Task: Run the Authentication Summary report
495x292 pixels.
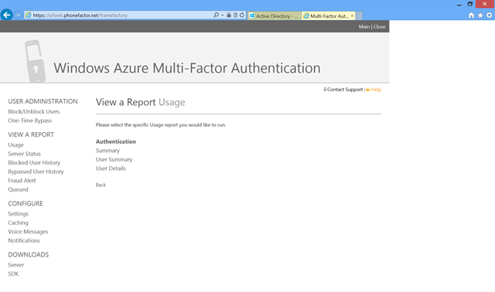Action: click(108, 151)
